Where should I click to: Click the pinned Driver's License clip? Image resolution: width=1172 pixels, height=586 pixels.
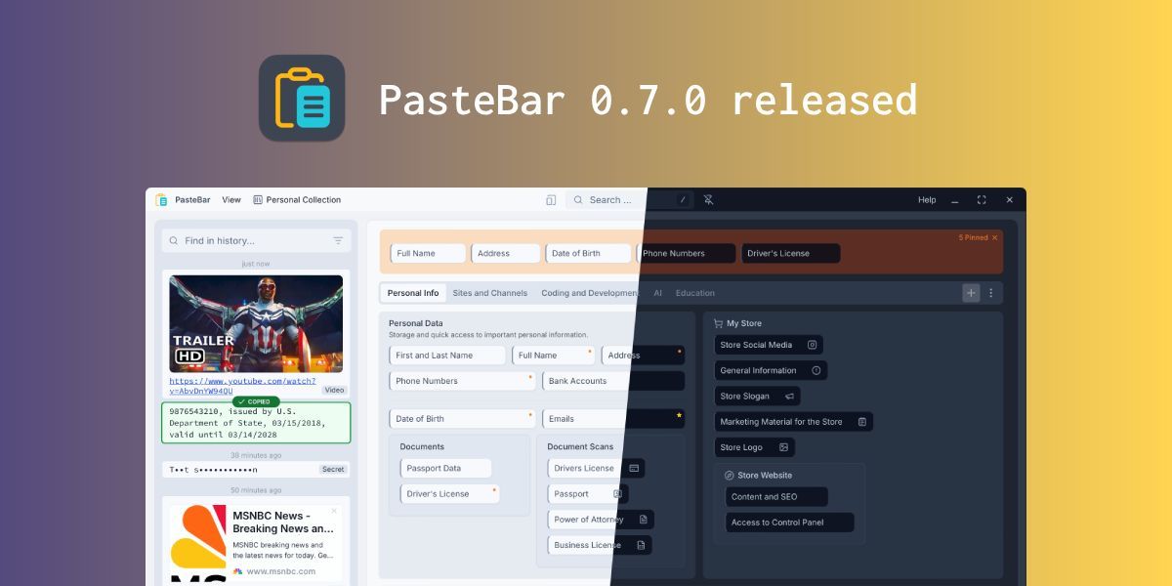click(790, 253)
